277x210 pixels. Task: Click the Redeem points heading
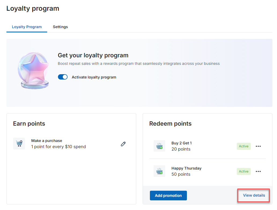coord(170,123)
